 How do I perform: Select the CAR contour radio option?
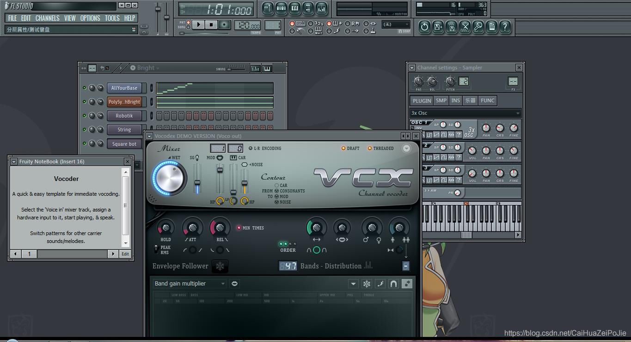pyautogui.click(x=277, y=185)
